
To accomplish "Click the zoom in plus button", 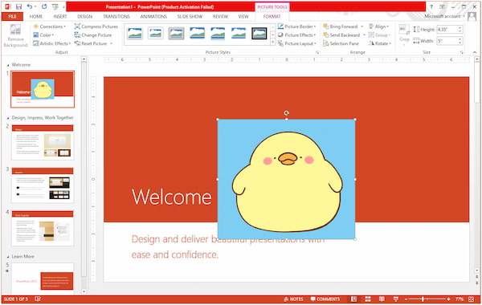I will tap(448, 299).
